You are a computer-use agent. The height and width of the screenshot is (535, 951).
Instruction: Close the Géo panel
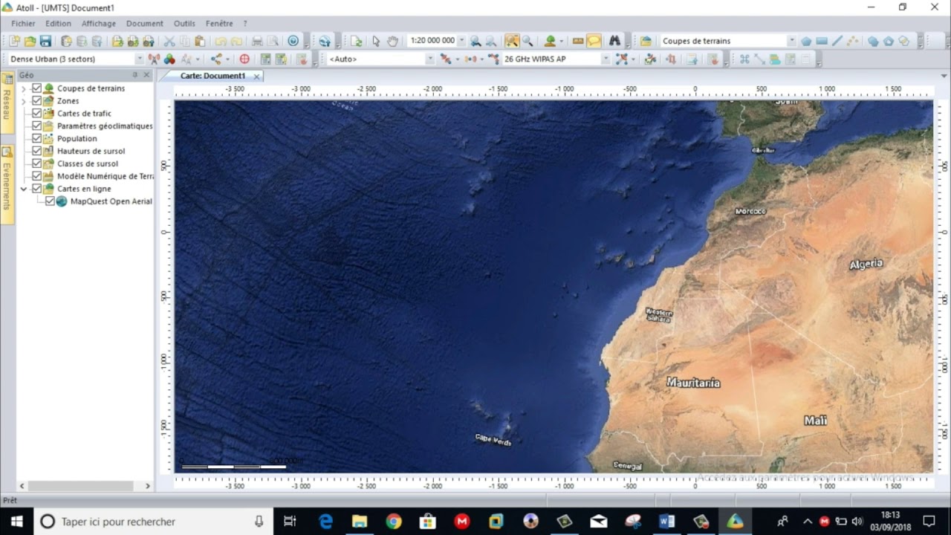tap(146, 75)
